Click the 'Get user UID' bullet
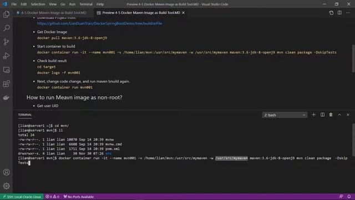Image resolution: width=355 pixels, height=200 pixels. pos(48,106)
